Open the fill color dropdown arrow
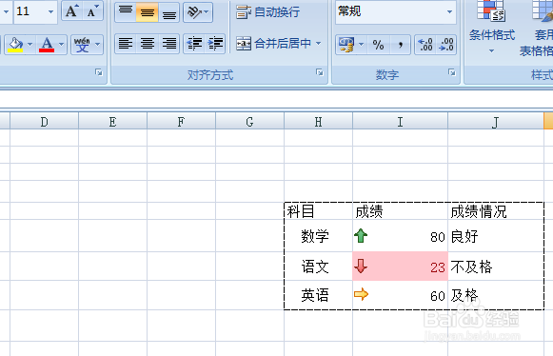Viewport: 553px width, 356px height. point(30,45)
